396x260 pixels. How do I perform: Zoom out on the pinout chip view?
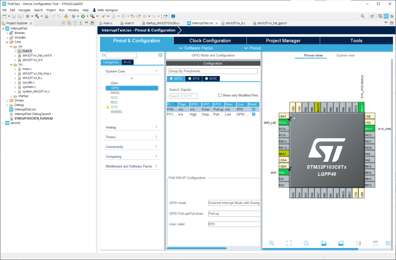[306, 243]
